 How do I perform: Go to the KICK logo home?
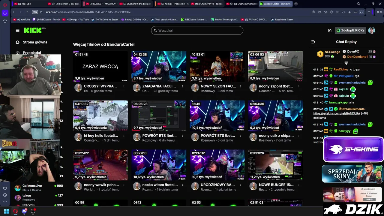pos(35,30)
